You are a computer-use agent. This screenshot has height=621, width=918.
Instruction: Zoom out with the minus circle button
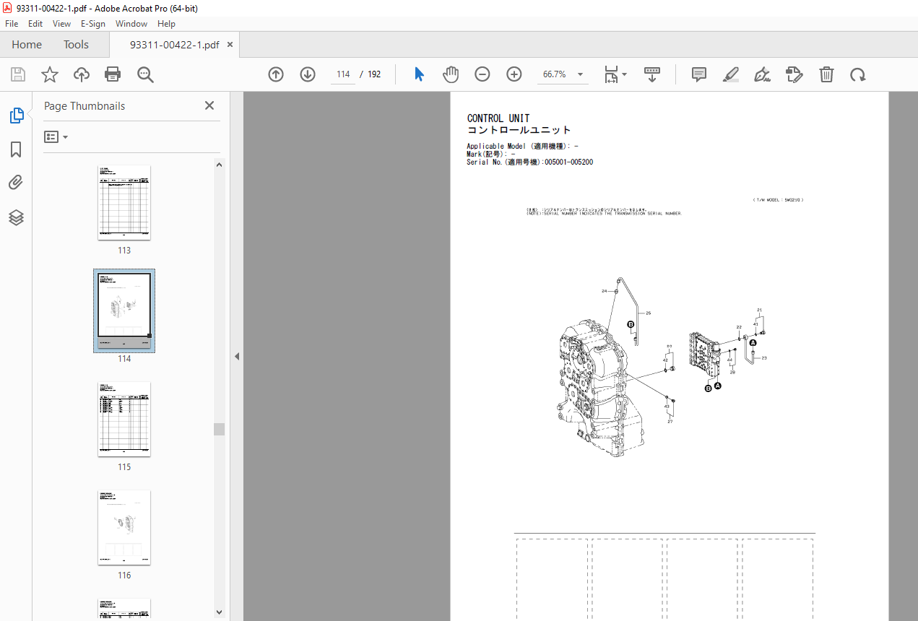(482, 74)
